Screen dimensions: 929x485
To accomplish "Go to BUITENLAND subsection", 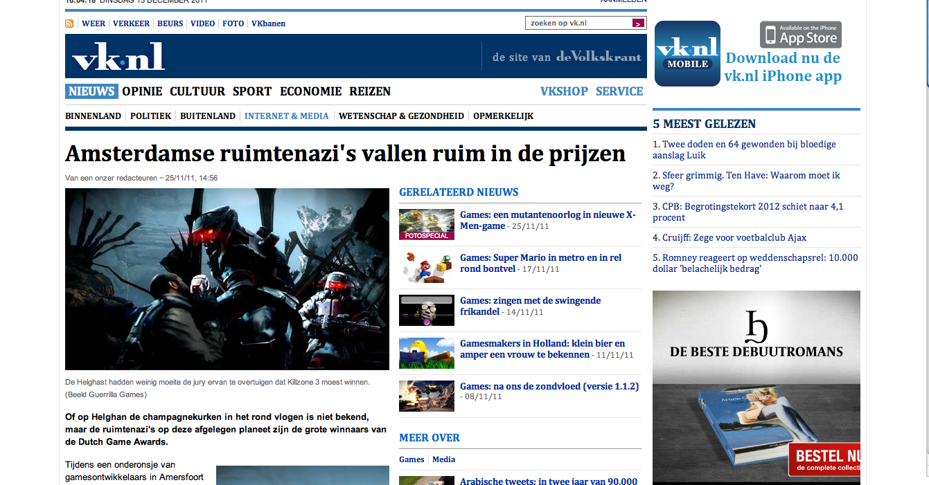I will pyautogui.click(x=208, y=116).
